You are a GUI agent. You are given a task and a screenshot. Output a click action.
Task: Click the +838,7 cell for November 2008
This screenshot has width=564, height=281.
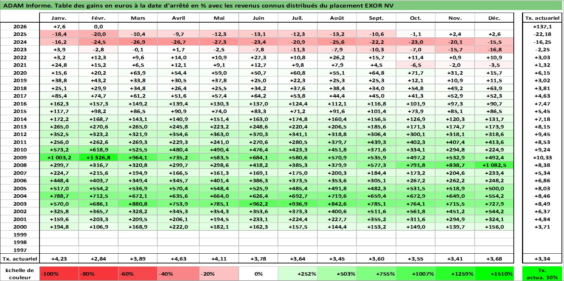point(455,165)
